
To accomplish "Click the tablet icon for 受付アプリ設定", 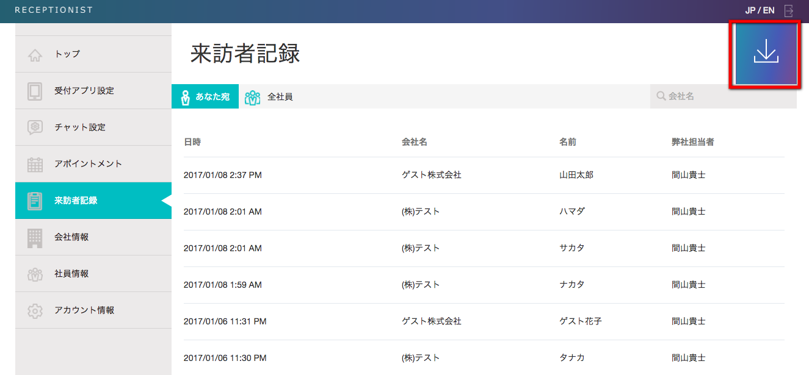I will tap(35, 91).
